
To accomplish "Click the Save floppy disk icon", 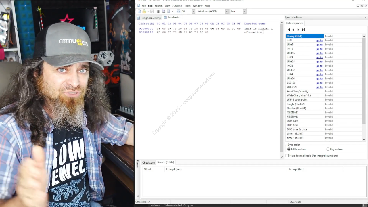I will coord(152,11).
